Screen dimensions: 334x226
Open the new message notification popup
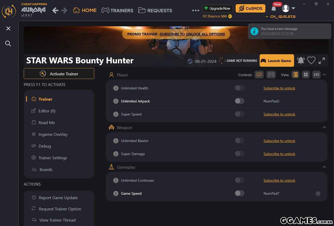pyautogui.click(x=289, y=31)
